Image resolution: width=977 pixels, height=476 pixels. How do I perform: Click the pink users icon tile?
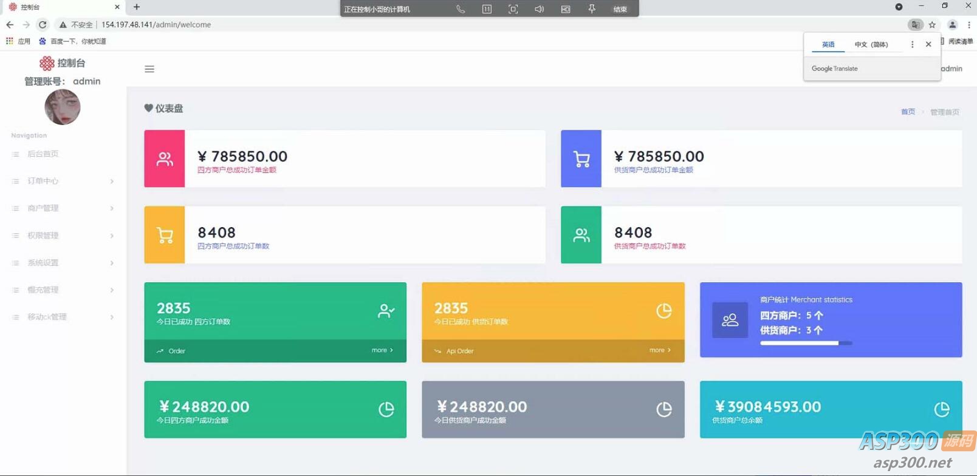165,159
